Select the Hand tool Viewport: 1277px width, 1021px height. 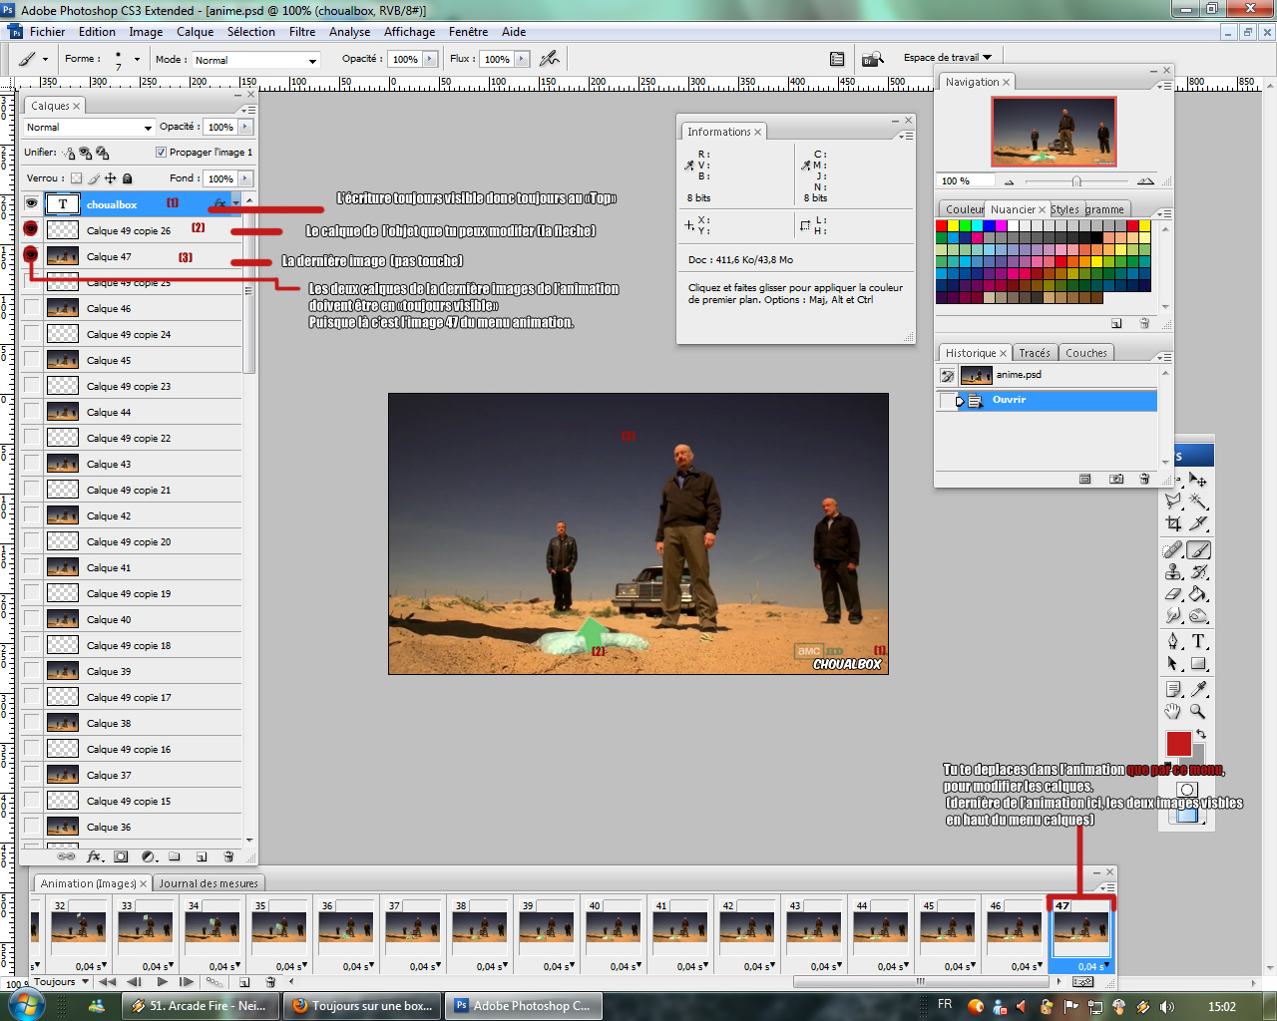point(1173,711)
